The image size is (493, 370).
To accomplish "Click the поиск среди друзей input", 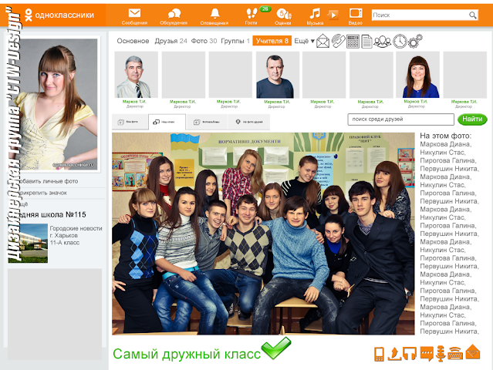I will [x=401, y=119].
